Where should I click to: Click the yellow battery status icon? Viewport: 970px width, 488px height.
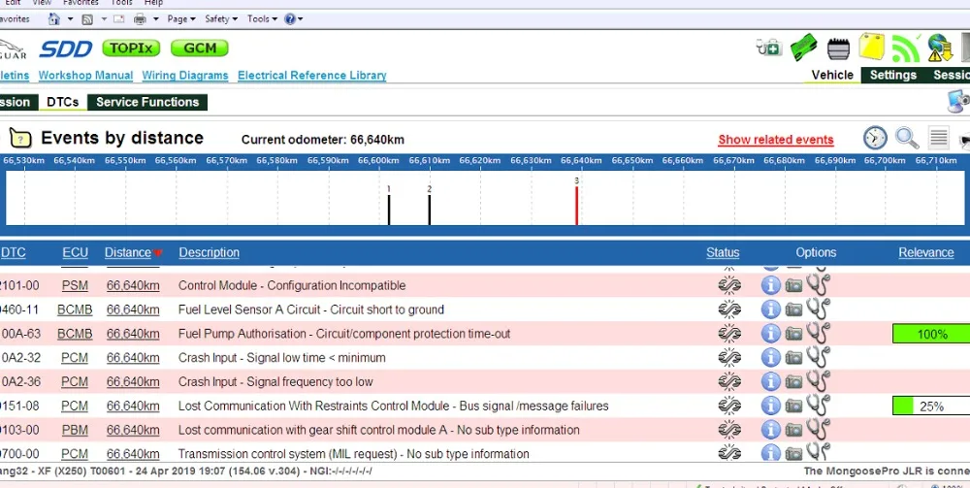872,47
